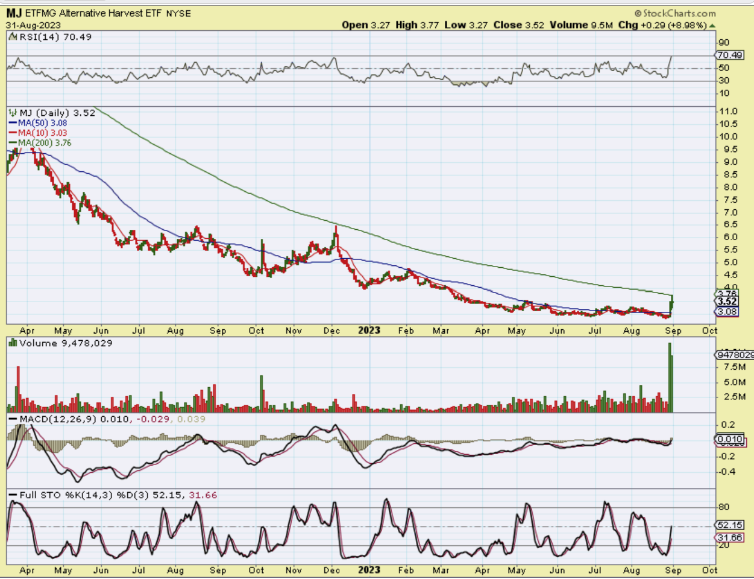Click the line icon beside Full STO
Image resolution: width=754 pixels, height=579 pixels.
coord(13,495)
